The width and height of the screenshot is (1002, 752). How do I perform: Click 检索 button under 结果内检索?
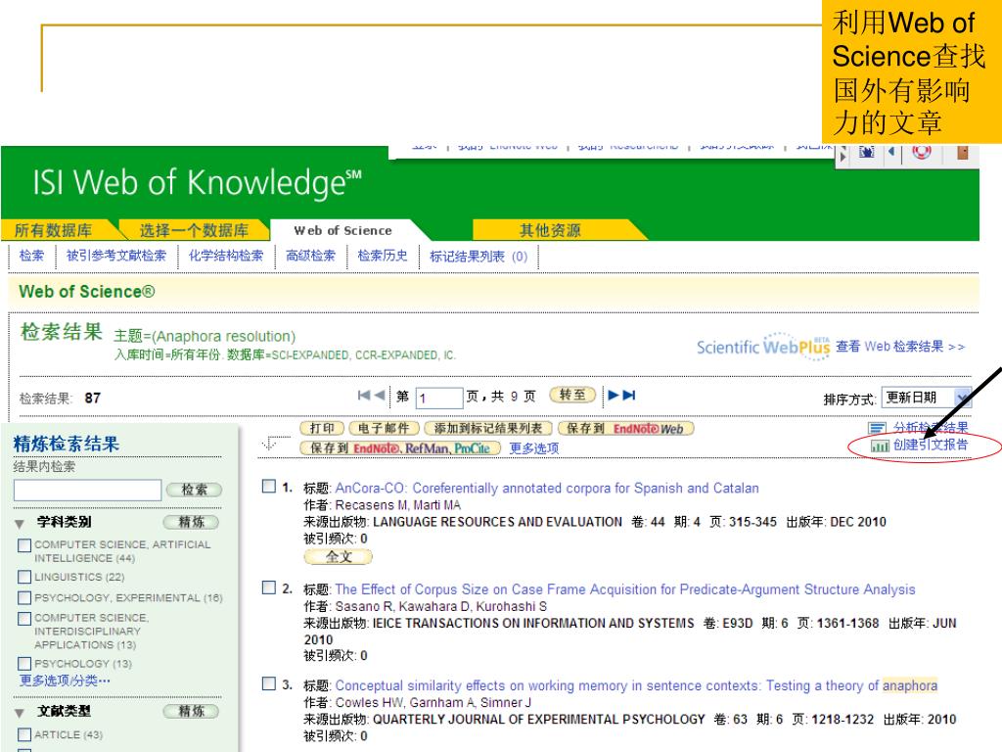pos(195,491)
